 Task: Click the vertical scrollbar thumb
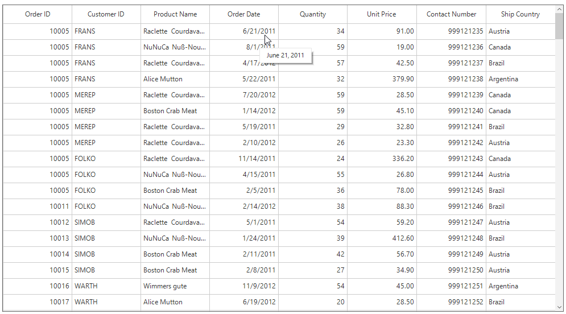(x=559, y=26)
